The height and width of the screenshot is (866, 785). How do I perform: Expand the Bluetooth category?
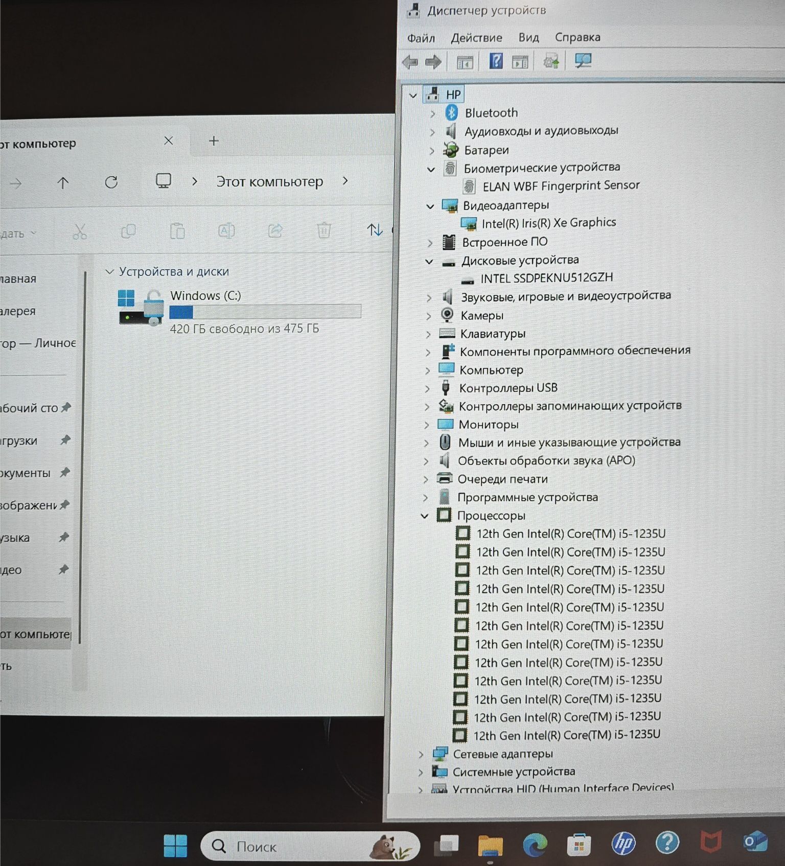click(x=433, y=113)
